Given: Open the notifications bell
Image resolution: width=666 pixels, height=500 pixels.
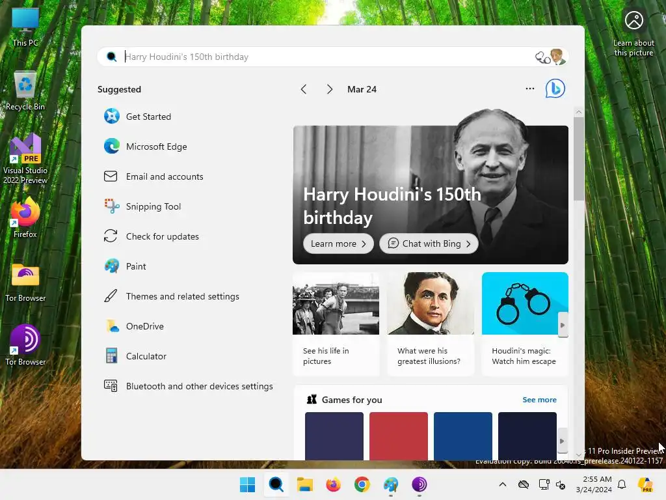Looking at the screenshot, I should click(x=622, y=484).
